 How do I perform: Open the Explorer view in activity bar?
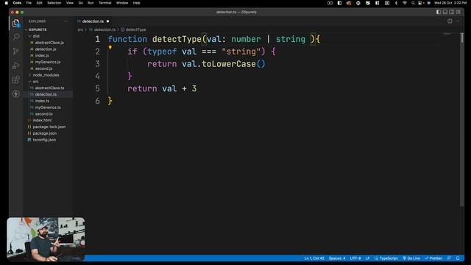(16, 23)
